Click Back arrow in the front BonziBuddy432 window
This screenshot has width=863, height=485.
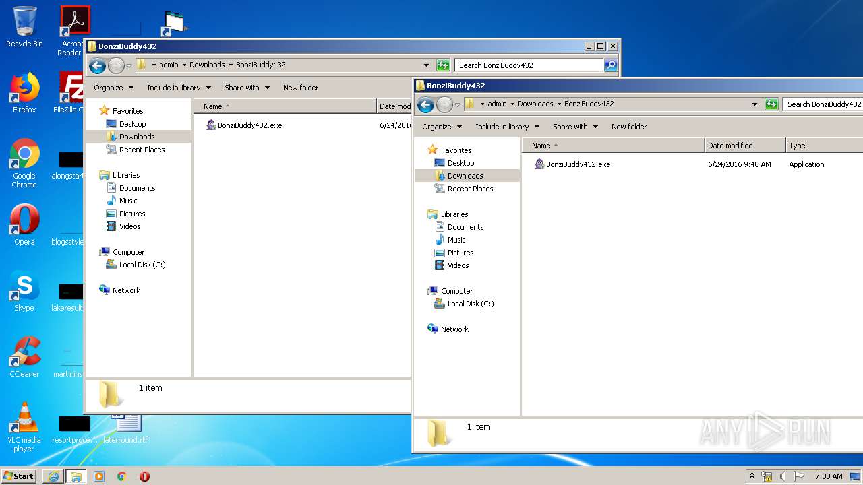click(x=425, y=104)
